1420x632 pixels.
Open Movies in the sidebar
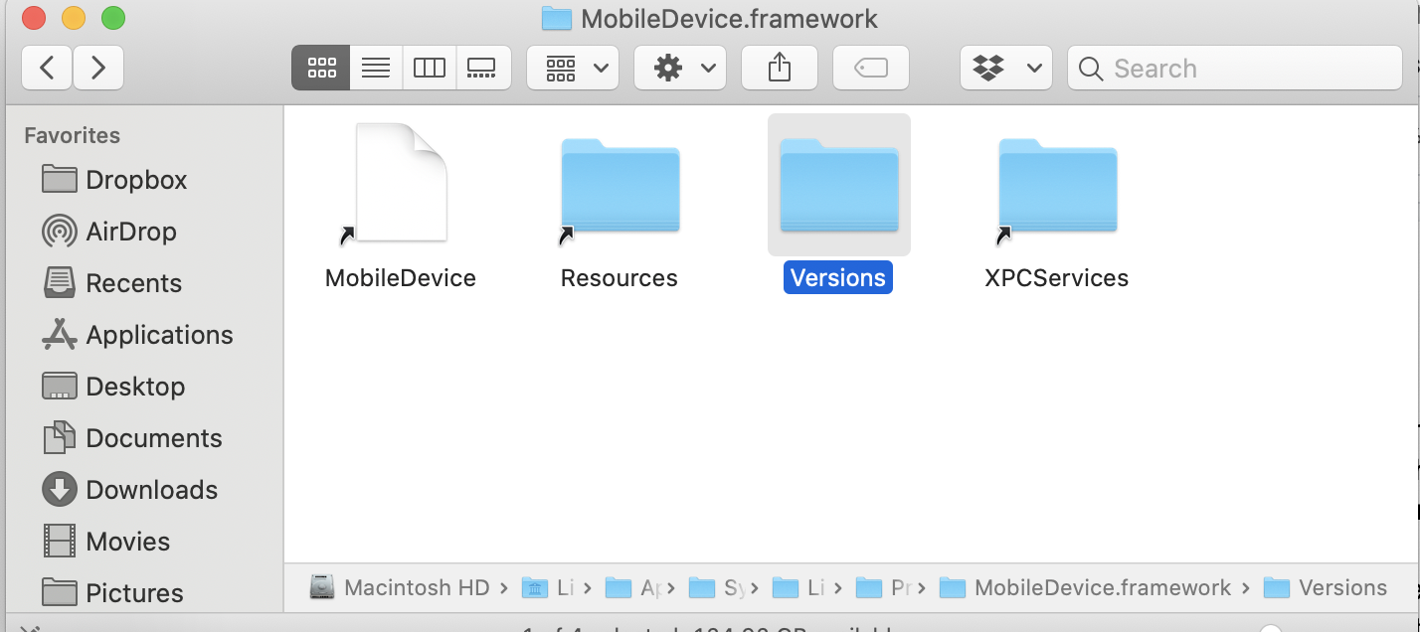(106, 542)
